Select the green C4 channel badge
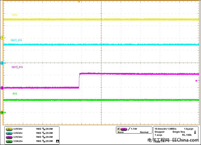 [9, 141]
